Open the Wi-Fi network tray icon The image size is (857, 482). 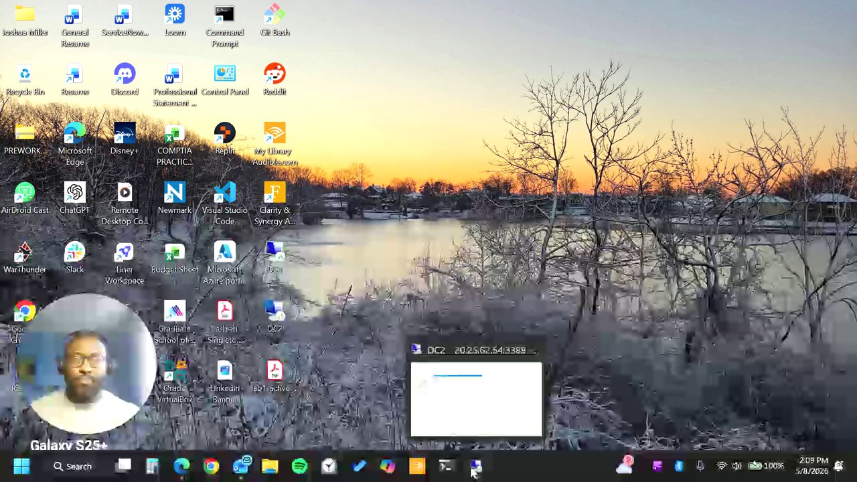[x=722, y=466]
